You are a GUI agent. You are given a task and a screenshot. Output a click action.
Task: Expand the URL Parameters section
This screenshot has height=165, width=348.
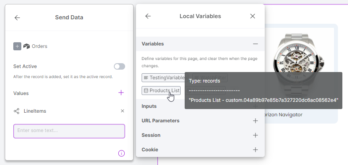pos(255,121)
